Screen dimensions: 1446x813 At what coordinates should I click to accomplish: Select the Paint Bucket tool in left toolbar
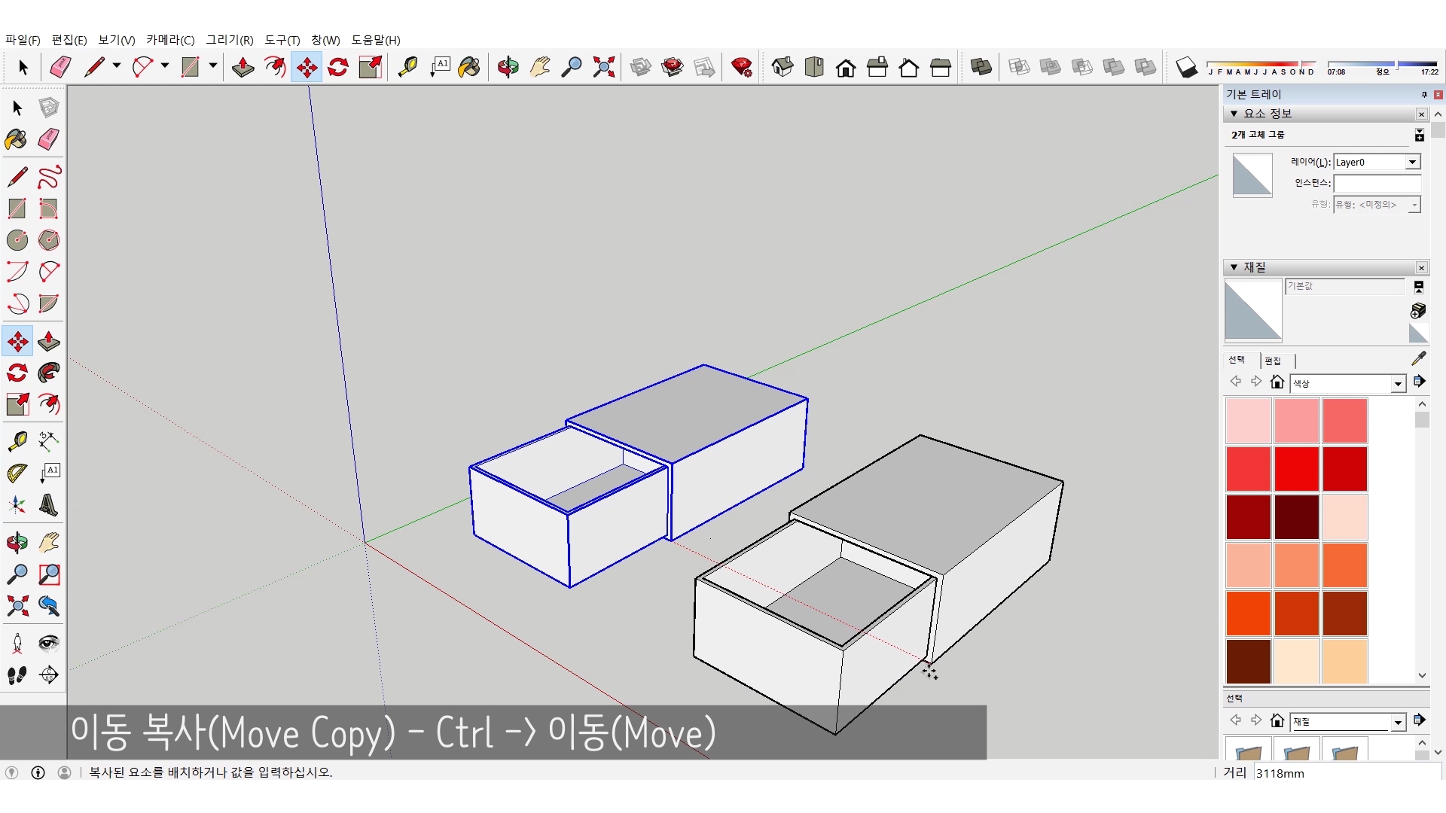pyautogui.click(x=16, y=139)
